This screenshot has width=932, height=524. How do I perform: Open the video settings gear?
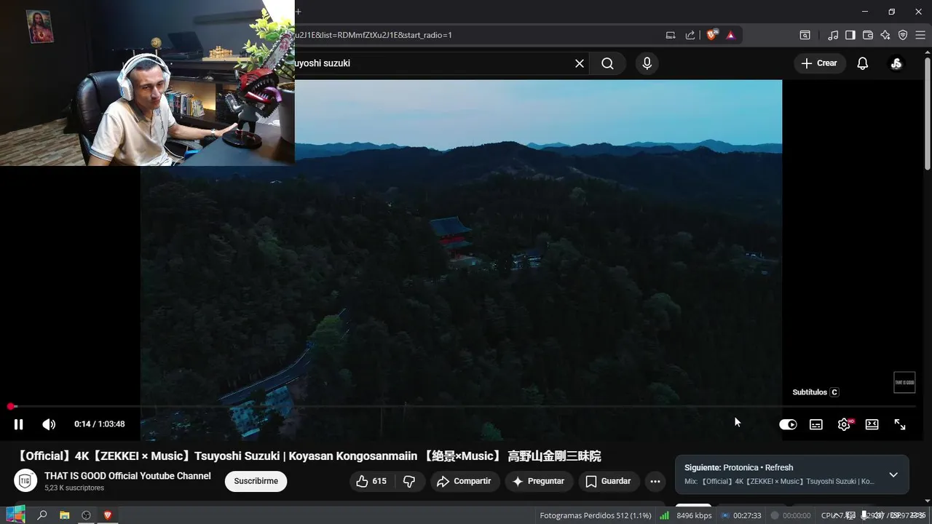coord(845,424)
